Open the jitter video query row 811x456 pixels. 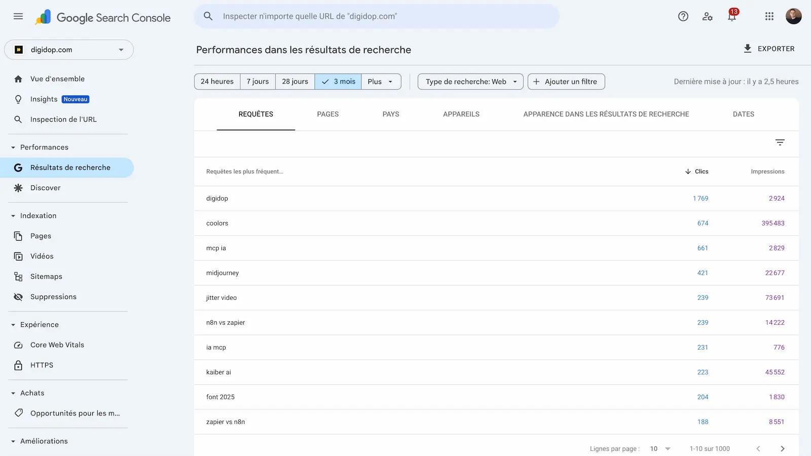click(x=496, y=298)
